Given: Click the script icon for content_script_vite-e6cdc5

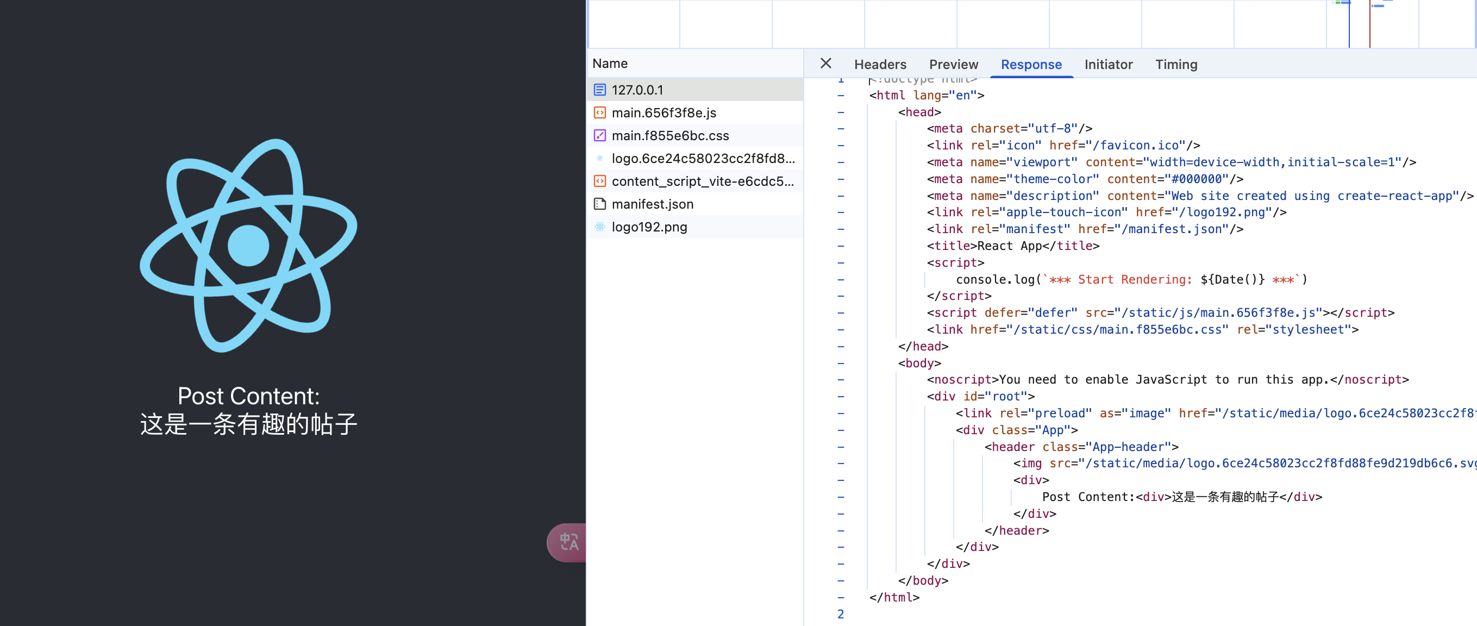Looking at the screenshot, I should pyautogui.click(x=600, y=181).
